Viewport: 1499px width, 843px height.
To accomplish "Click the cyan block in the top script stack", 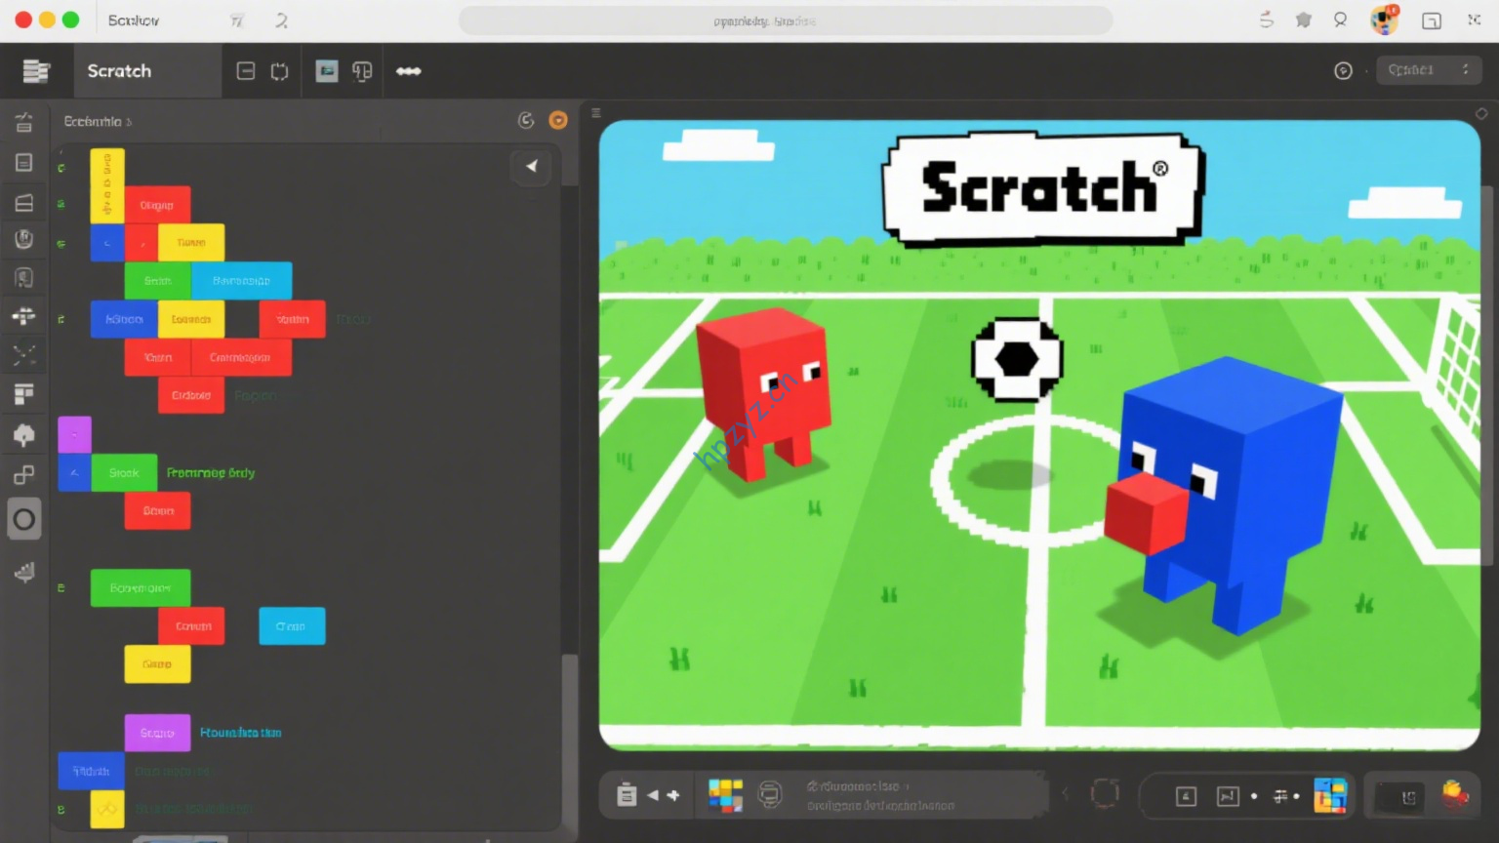I will 241,280.
